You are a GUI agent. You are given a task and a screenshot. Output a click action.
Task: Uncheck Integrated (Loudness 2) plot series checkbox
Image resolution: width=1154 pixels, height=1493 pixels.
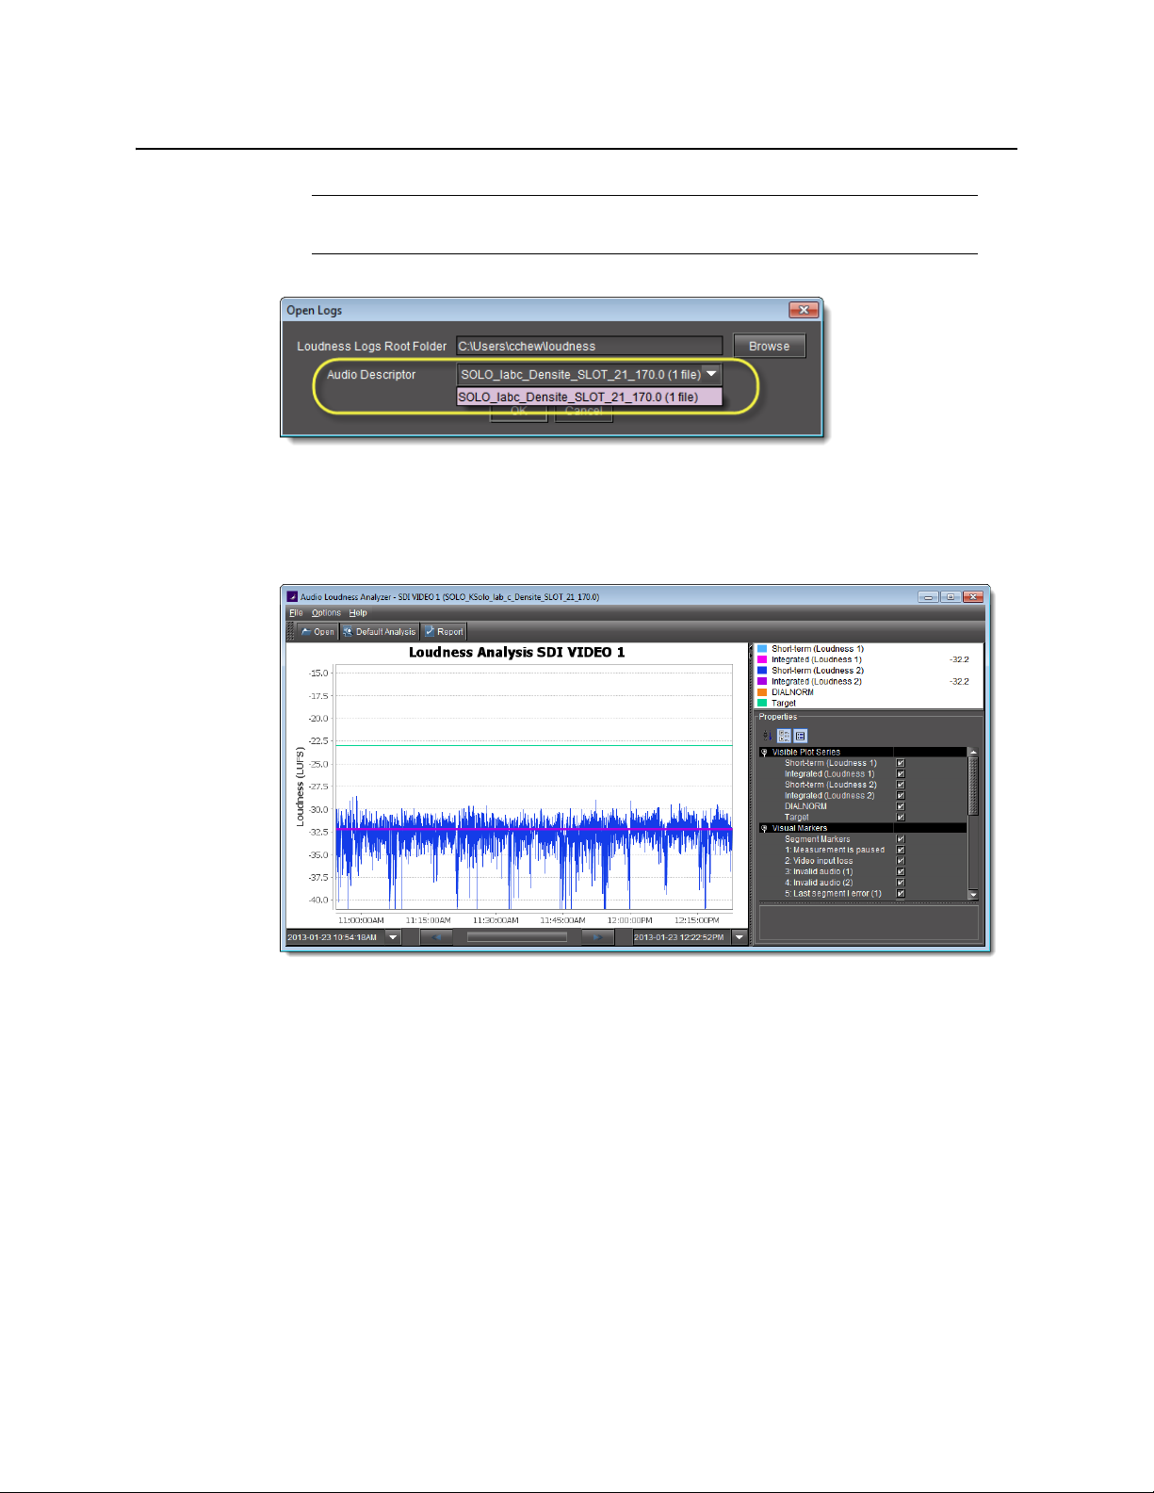[x=901, y=796]
